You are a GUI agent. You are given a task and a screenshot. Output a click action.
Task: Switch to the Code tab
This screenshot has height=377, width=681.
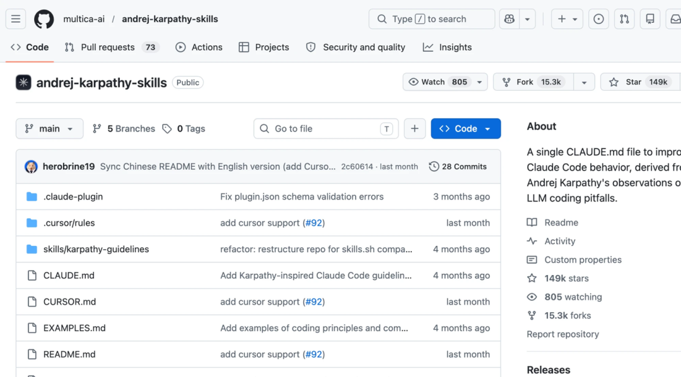point(30,47)
